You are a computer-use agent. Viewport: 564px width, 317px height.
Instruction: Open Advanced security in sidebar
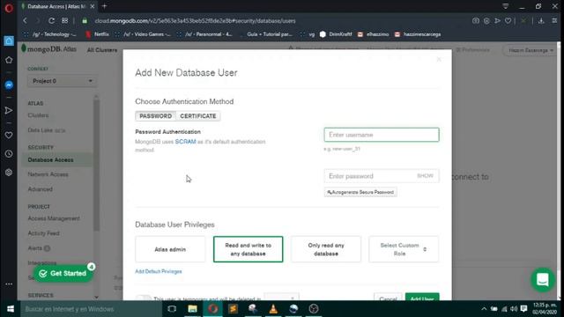[x=41, y=189]
